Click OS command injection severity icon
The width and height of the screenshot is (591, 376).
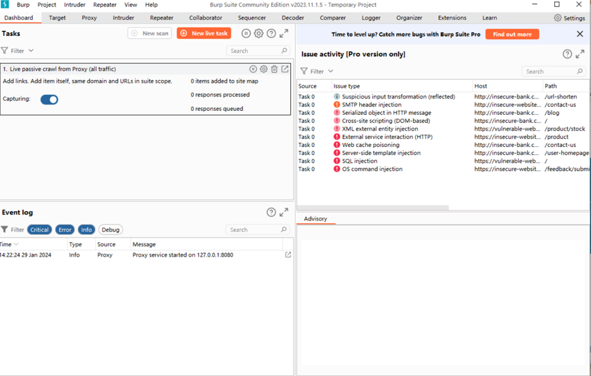(x=337, y=169)
